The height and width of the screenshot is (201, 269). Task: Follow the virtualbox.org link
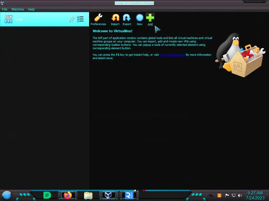(172, 55)
